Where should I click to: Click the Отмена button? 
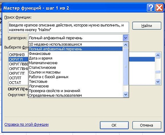click(147, 125)
